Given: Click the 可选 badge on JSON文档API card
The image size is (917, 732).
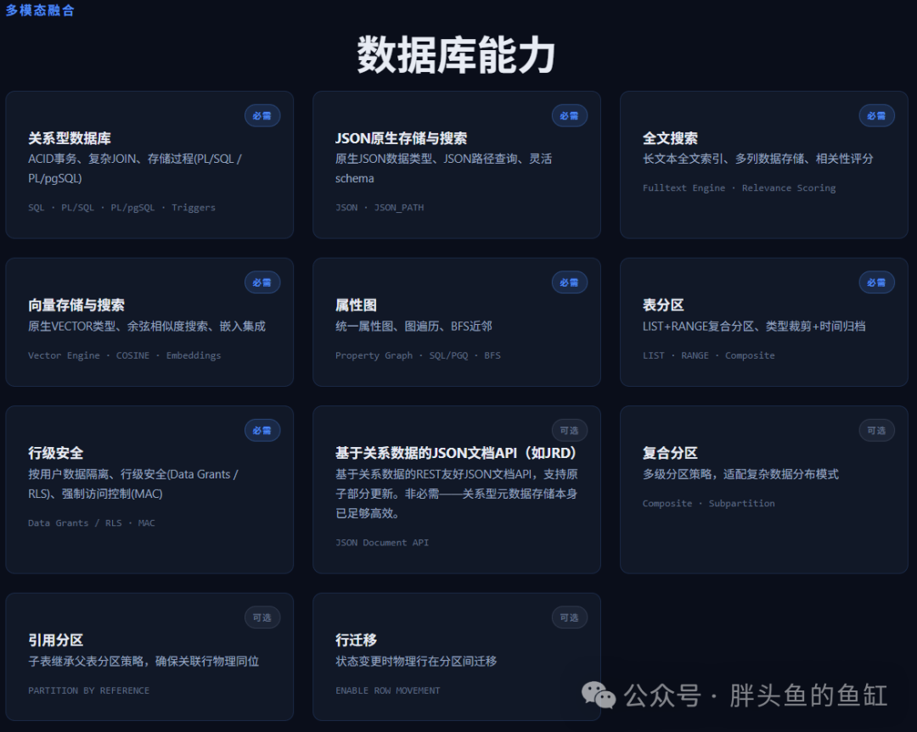Looking at the screenshot, I should (569, 431).
